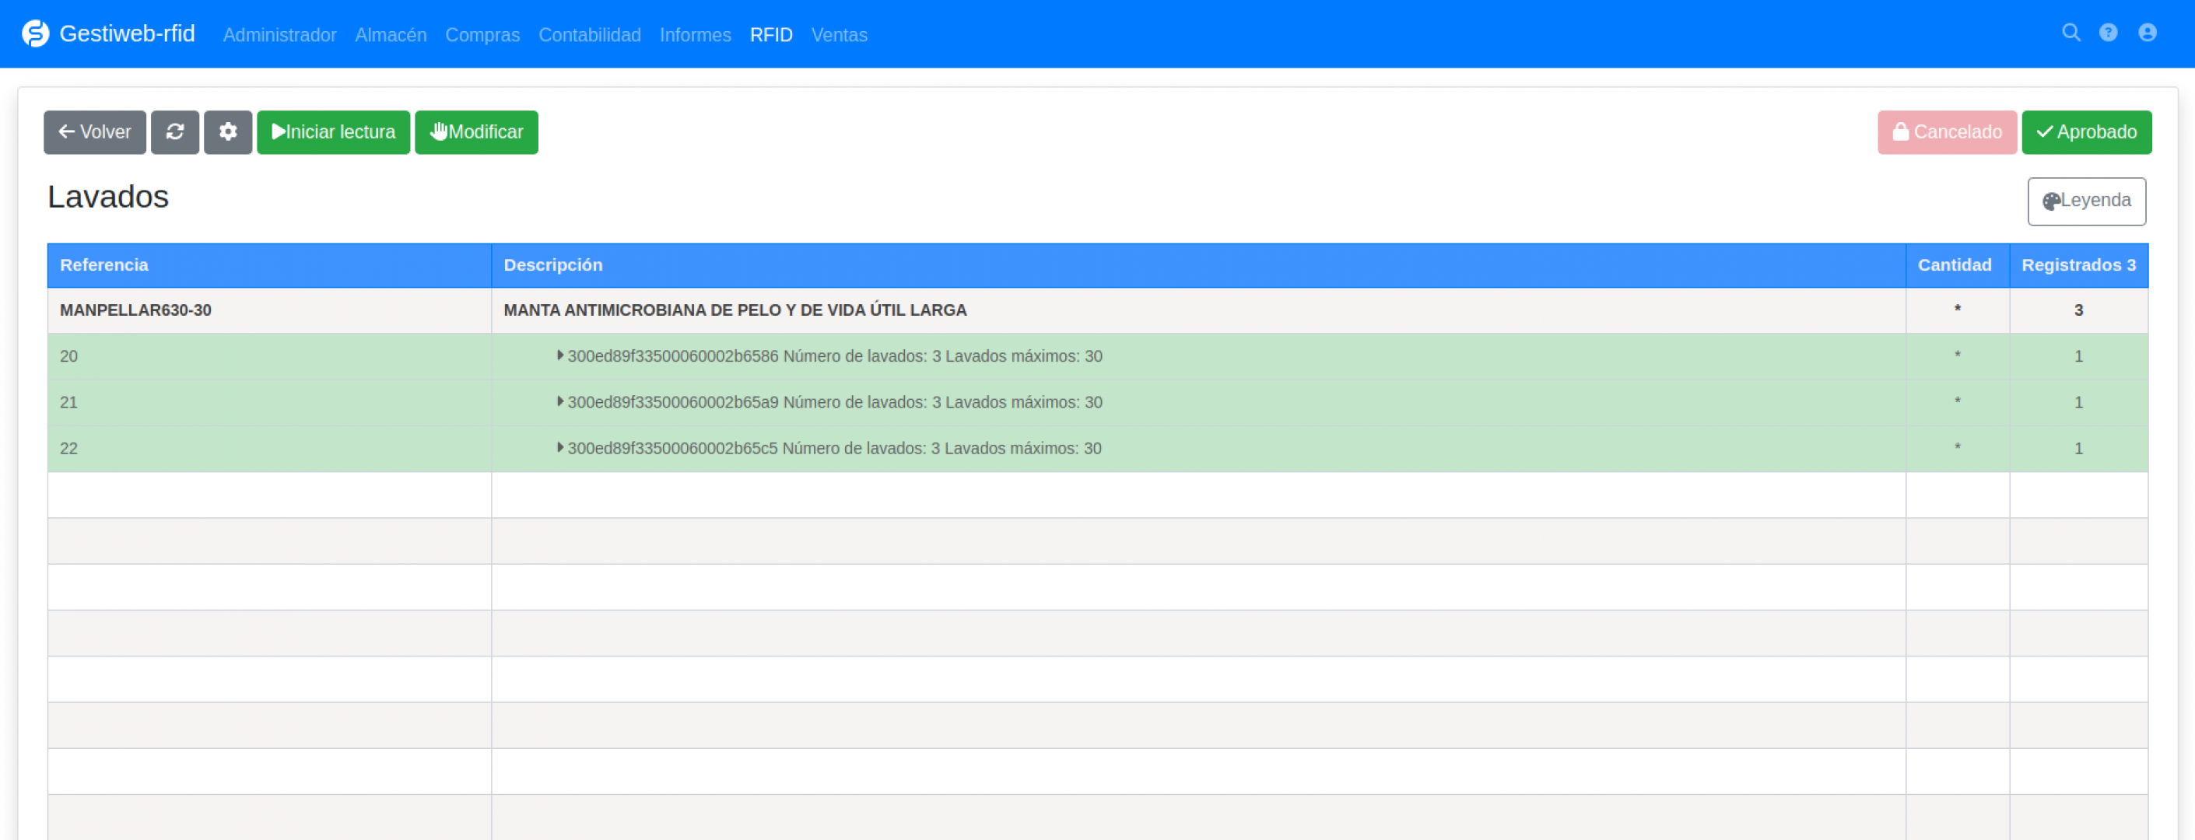Image resolution: width=2195 pixels, height=840 pixels.
Task: Click the Cantidad asterisk in row 20
Action: [1957, 356]
